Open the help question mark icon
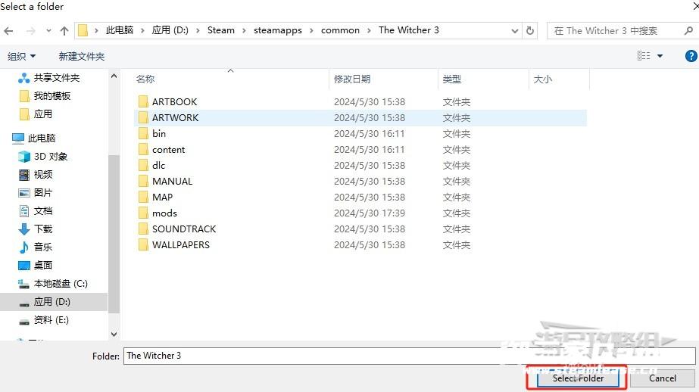The height and width of the screenshot is (392, 699). click(x=691, y=56)
